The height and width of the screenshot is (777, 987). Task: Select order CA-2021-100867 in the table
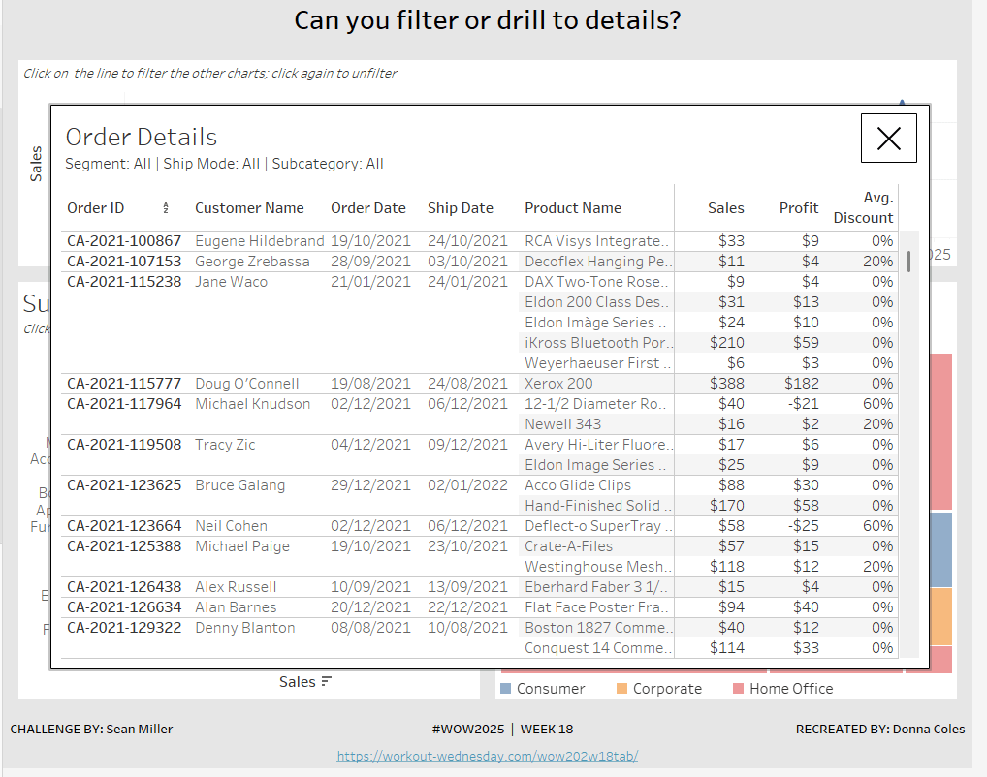click(x=124, y=241)
